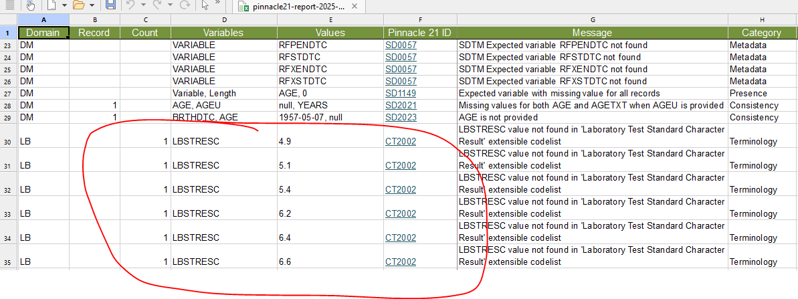The image size is (798, 299).
Task: Select the arrow pointer tool icon
Action: pos(205,5)
